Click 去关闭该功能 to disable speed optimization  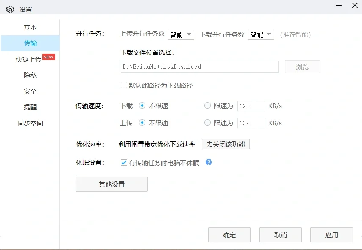pyautogui.click(x=226, y=144)
